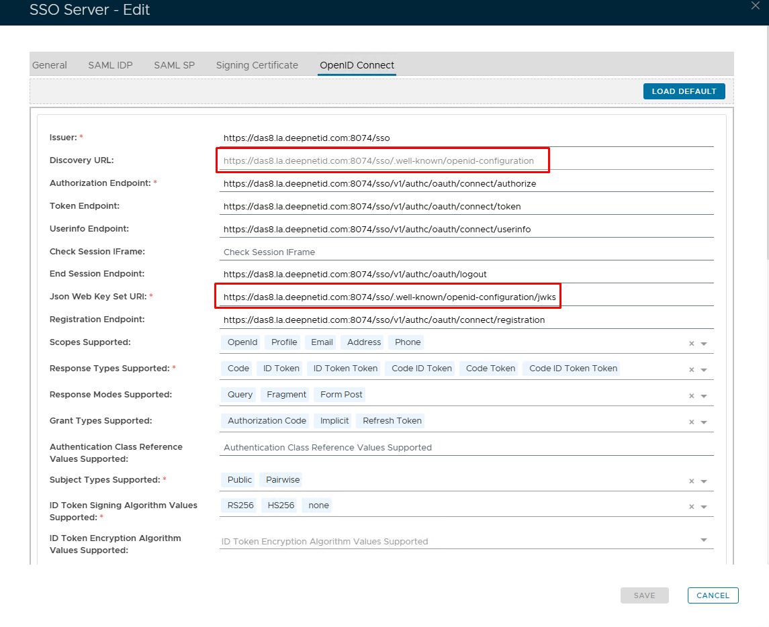Clear all Scopes Supported values with x icon
The width and height of the screenshot is (769, 627).
(691, 344)
